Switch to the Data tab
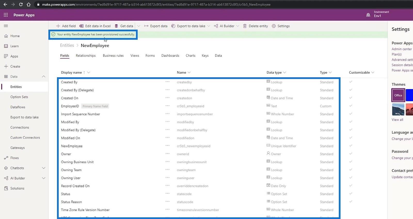413x219 pixels. (218, 56)
